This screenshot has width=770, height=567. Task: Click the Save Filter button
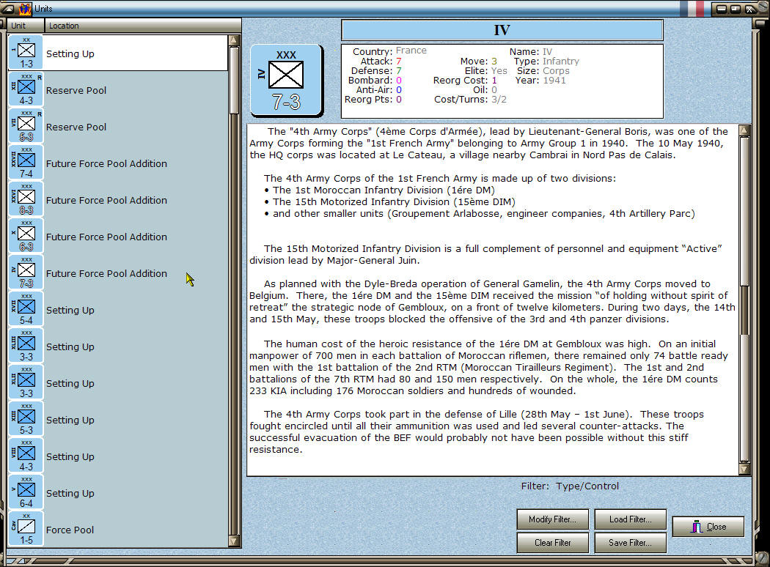pyautogui.click(x=630, y=542)
